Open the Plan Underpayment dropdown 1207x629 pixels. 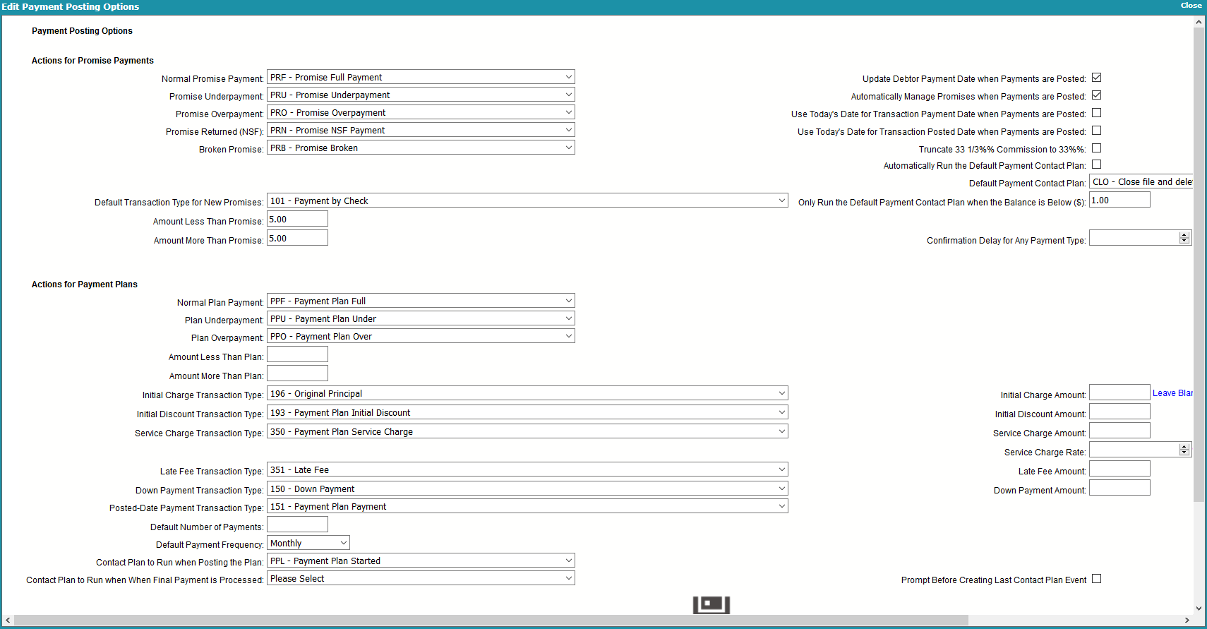421,318
